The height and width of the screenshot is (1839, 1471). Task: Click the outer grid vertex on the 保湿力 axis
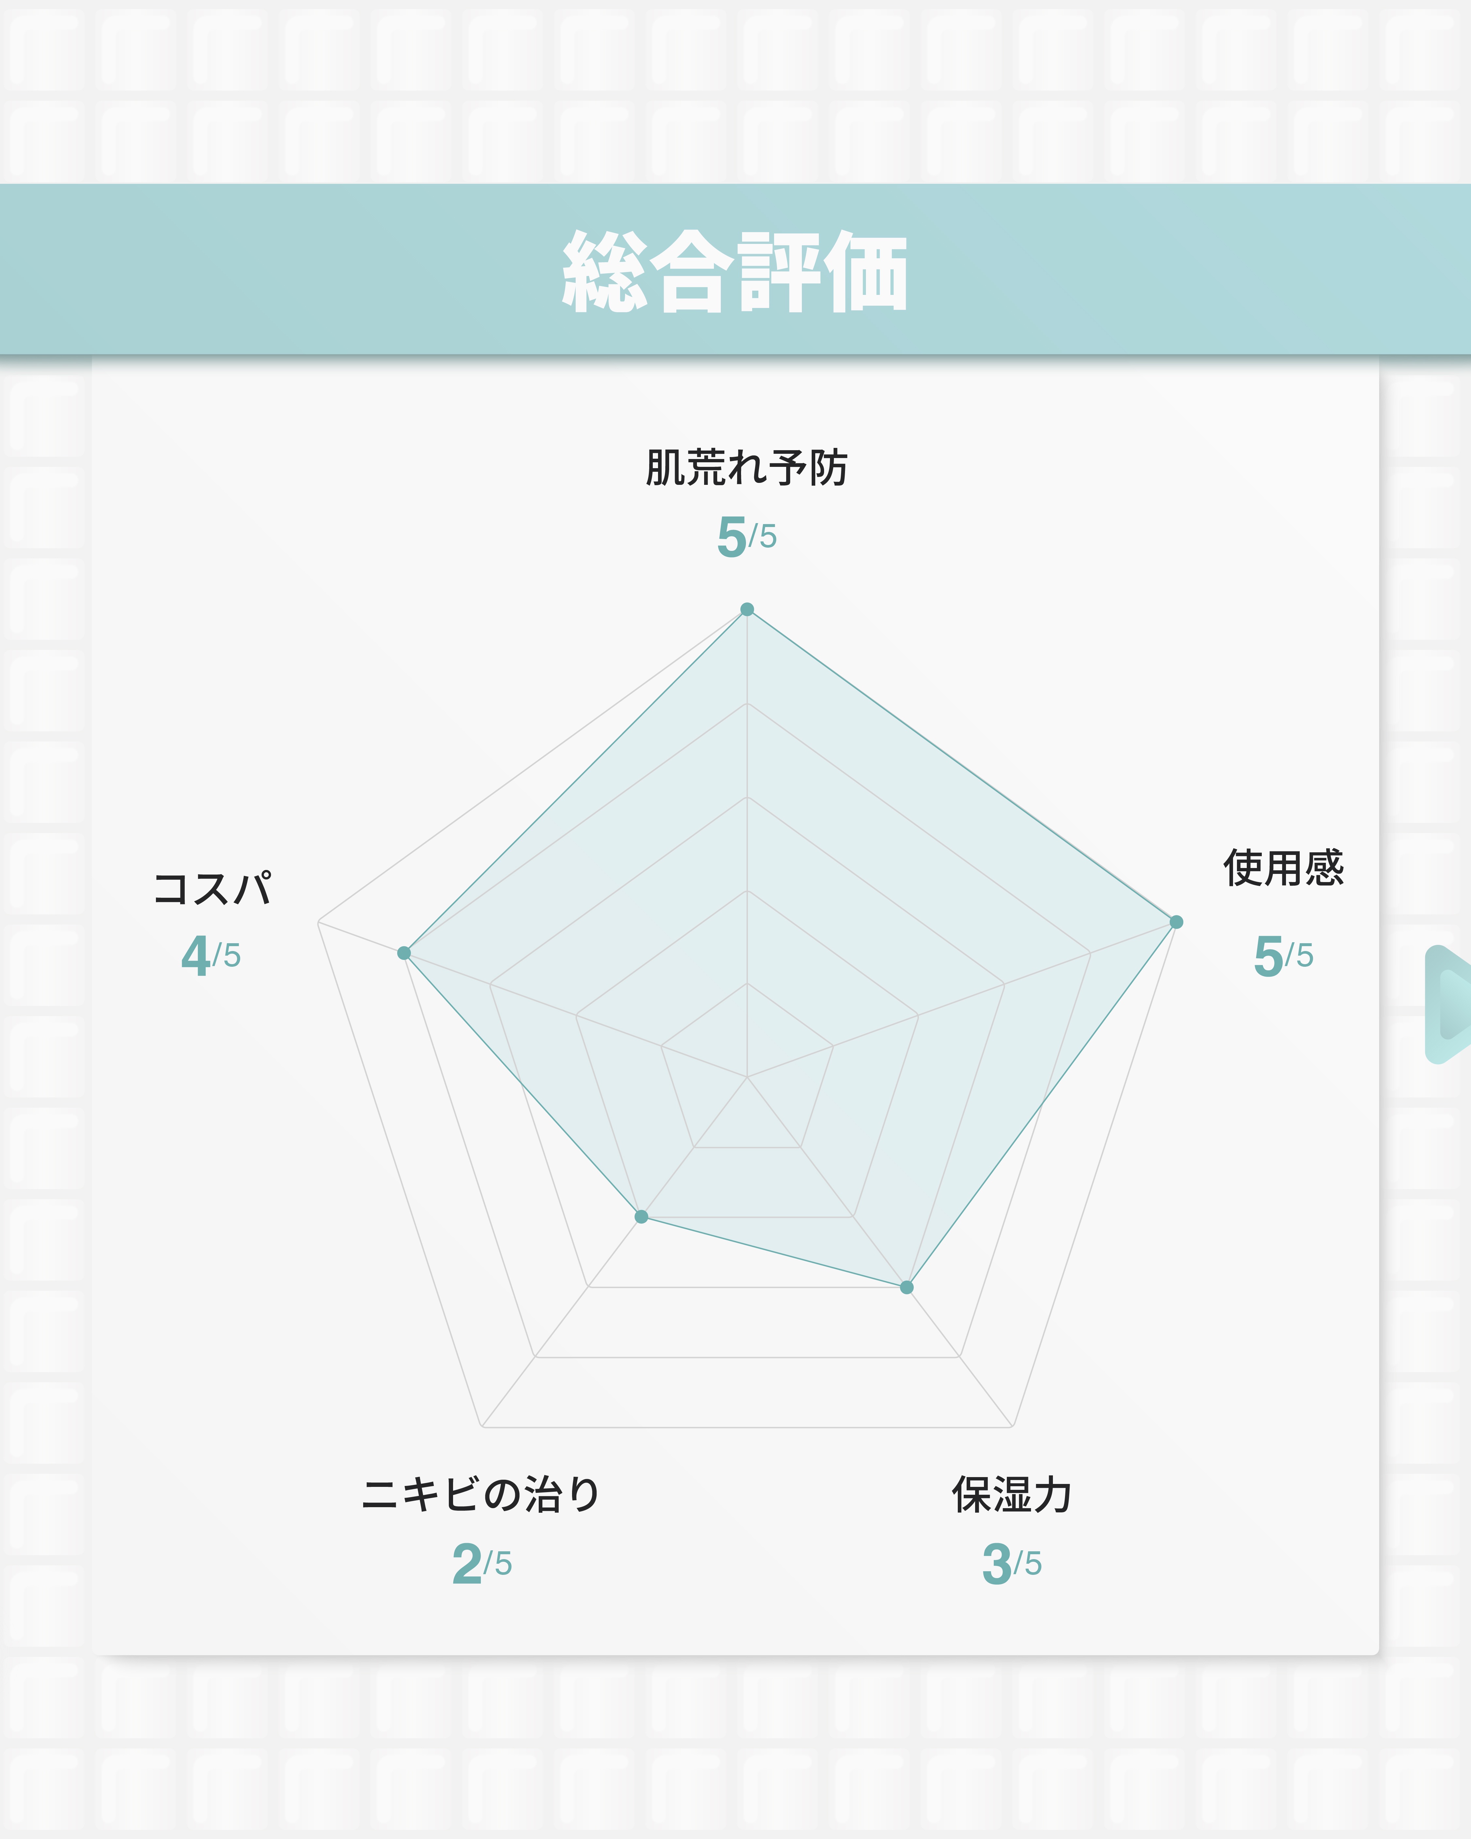click(1012, 1426)
